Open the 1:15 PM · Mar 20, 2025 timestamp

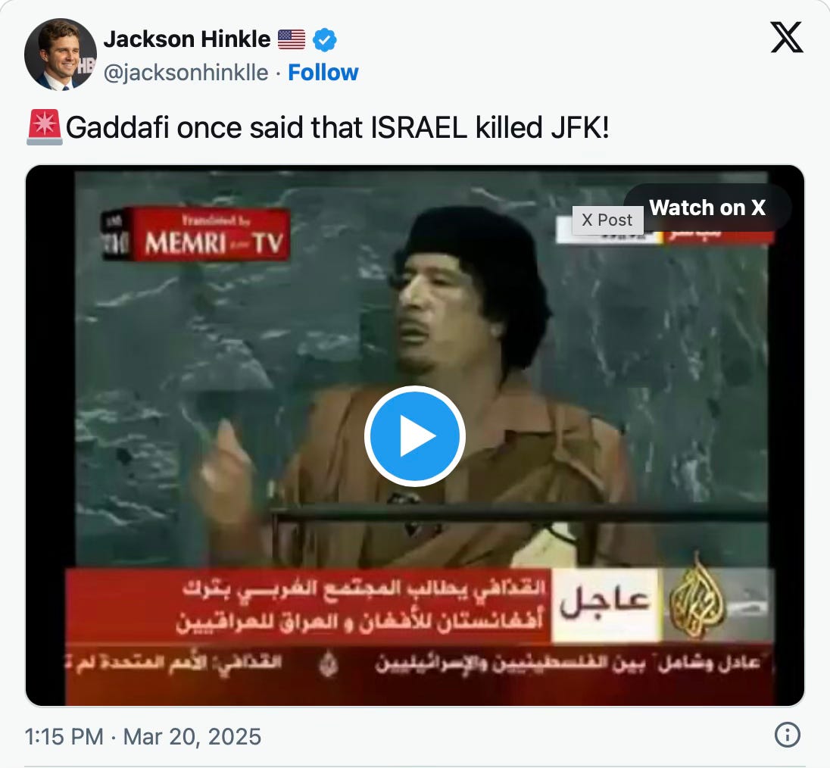(x=143, y=736)
